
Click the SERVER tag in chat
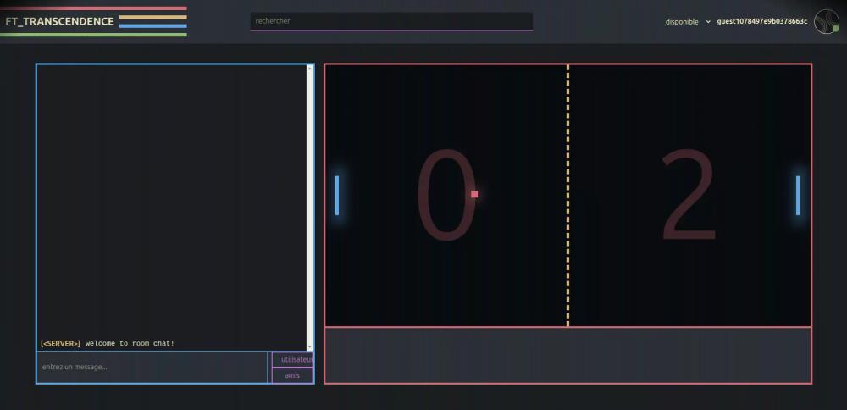click(60, 343)
